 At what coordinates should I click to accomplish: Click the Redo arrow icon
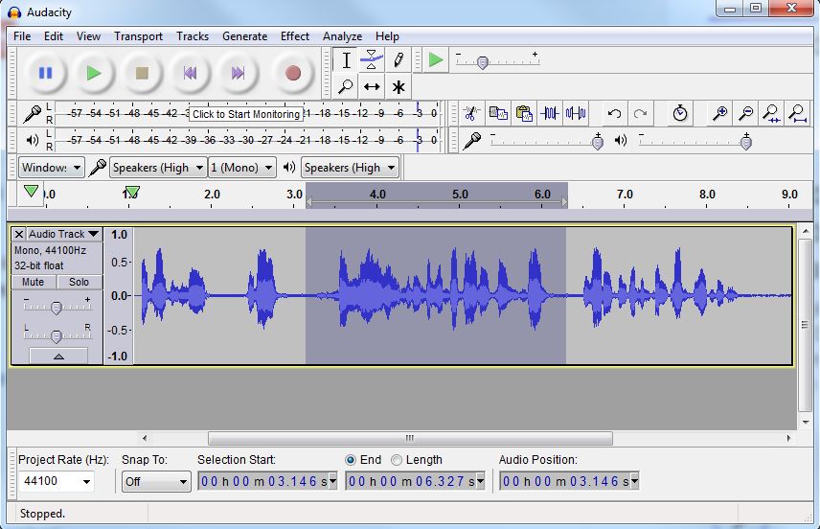[x=641, y=113]
